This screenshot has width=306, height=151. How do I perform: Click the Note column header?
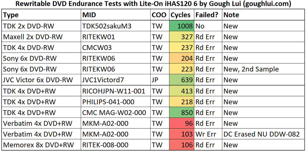(231, 15)
